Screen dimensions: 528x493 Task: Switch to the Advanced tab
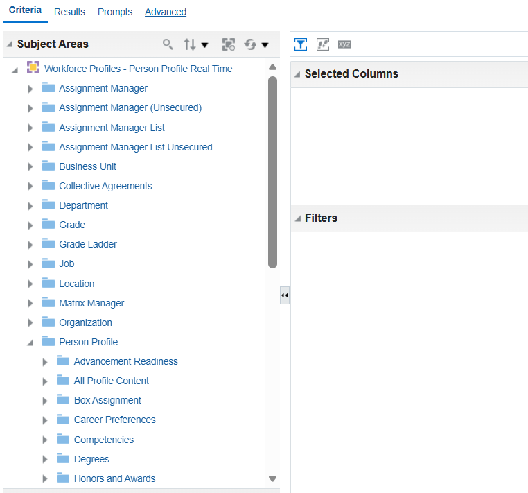pos(166,12)
